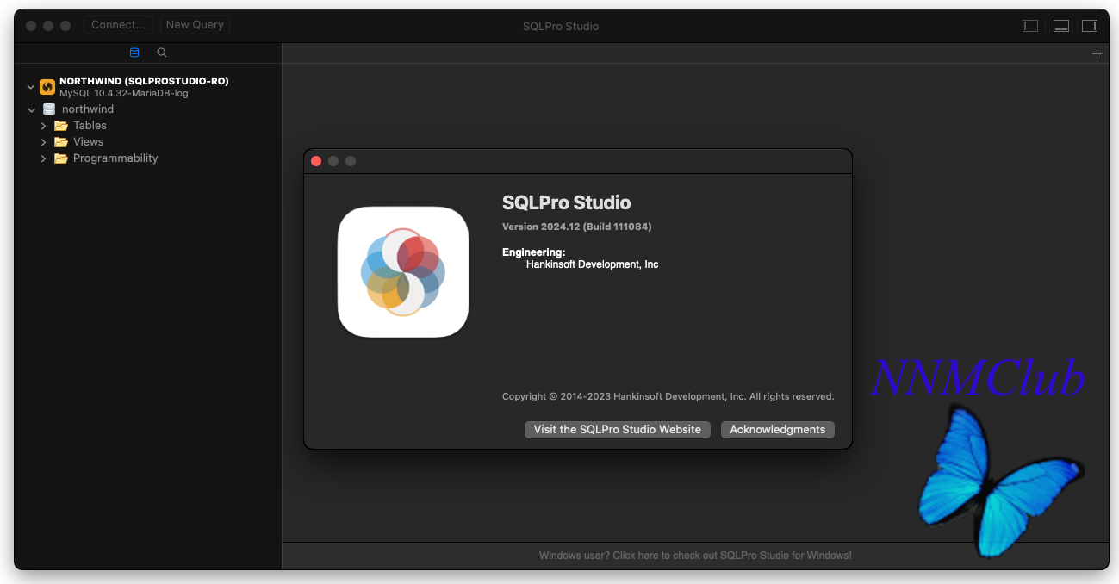Add a new tab with plus icon

1097,53
